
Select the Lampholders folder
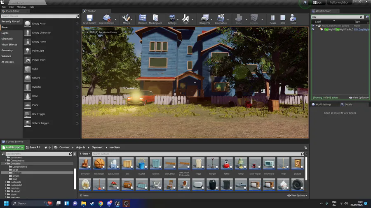[x=20, y=167]
